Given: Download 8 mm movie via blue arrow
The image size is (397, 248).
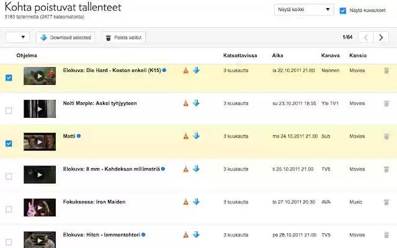Looking at the screenshot, I should pyautogui.click(x=196, y=169).
